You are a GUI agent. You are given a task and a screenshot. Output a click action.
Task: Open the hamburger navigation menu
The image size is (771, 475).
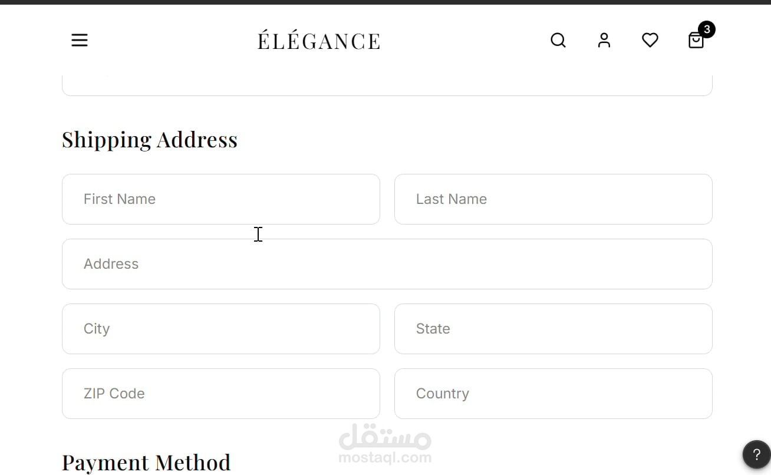80,40
